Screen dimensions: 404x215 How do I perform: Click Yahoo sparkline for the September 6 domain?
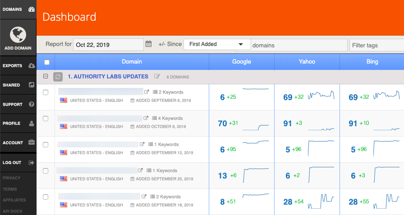pos(321,95)
